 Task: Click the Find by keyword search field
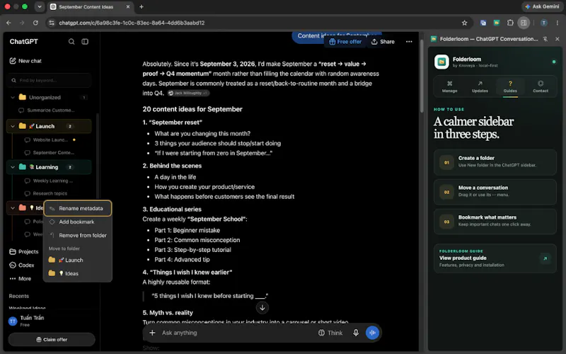click(x=49, y=80)
